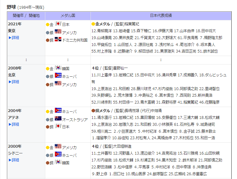
Task: Click roster line starting 9.野上修
Action: (149, 174)
